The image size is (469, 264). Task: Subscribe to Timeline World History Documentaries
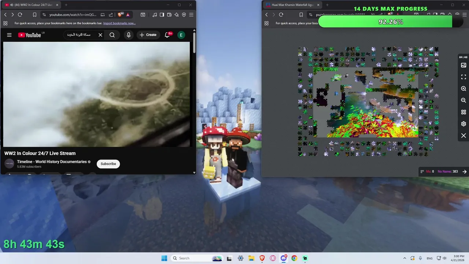point(108,164)
